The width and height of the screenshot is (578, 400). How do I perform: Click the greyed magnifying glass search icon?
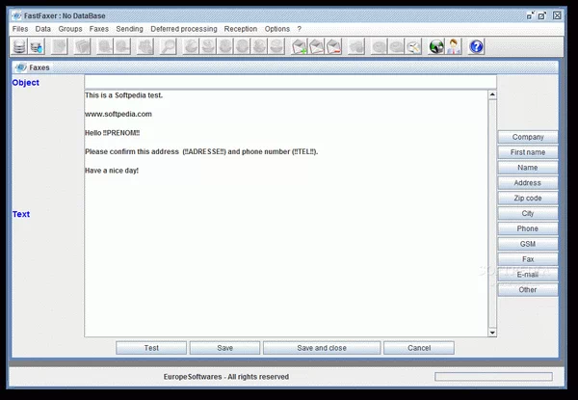[x=168, y=47]
